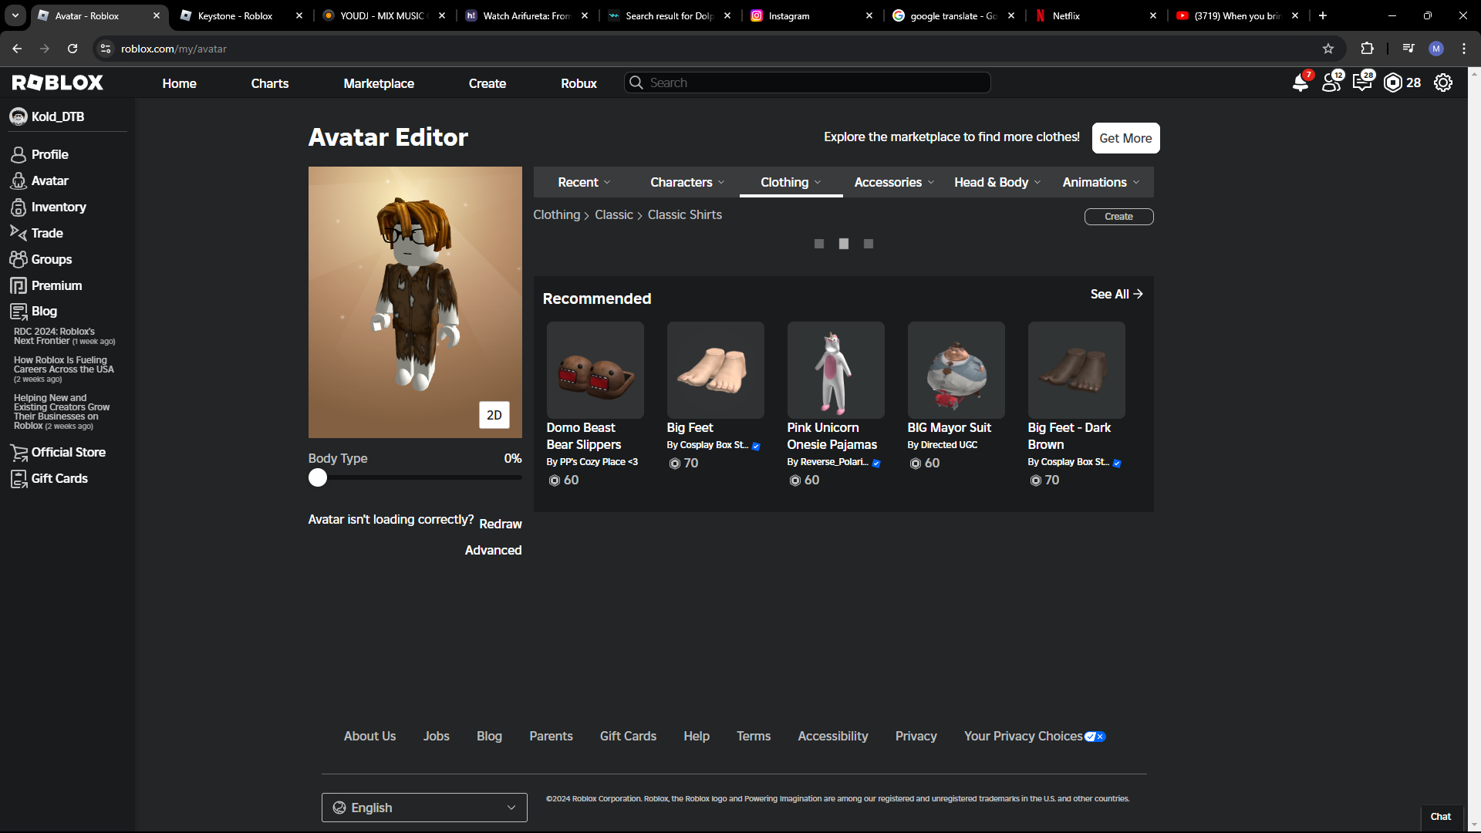The image size is (1481, 833).
Task: Select the Big Feet - Dark Brown thumbnail
Action: pos(1077,370)
